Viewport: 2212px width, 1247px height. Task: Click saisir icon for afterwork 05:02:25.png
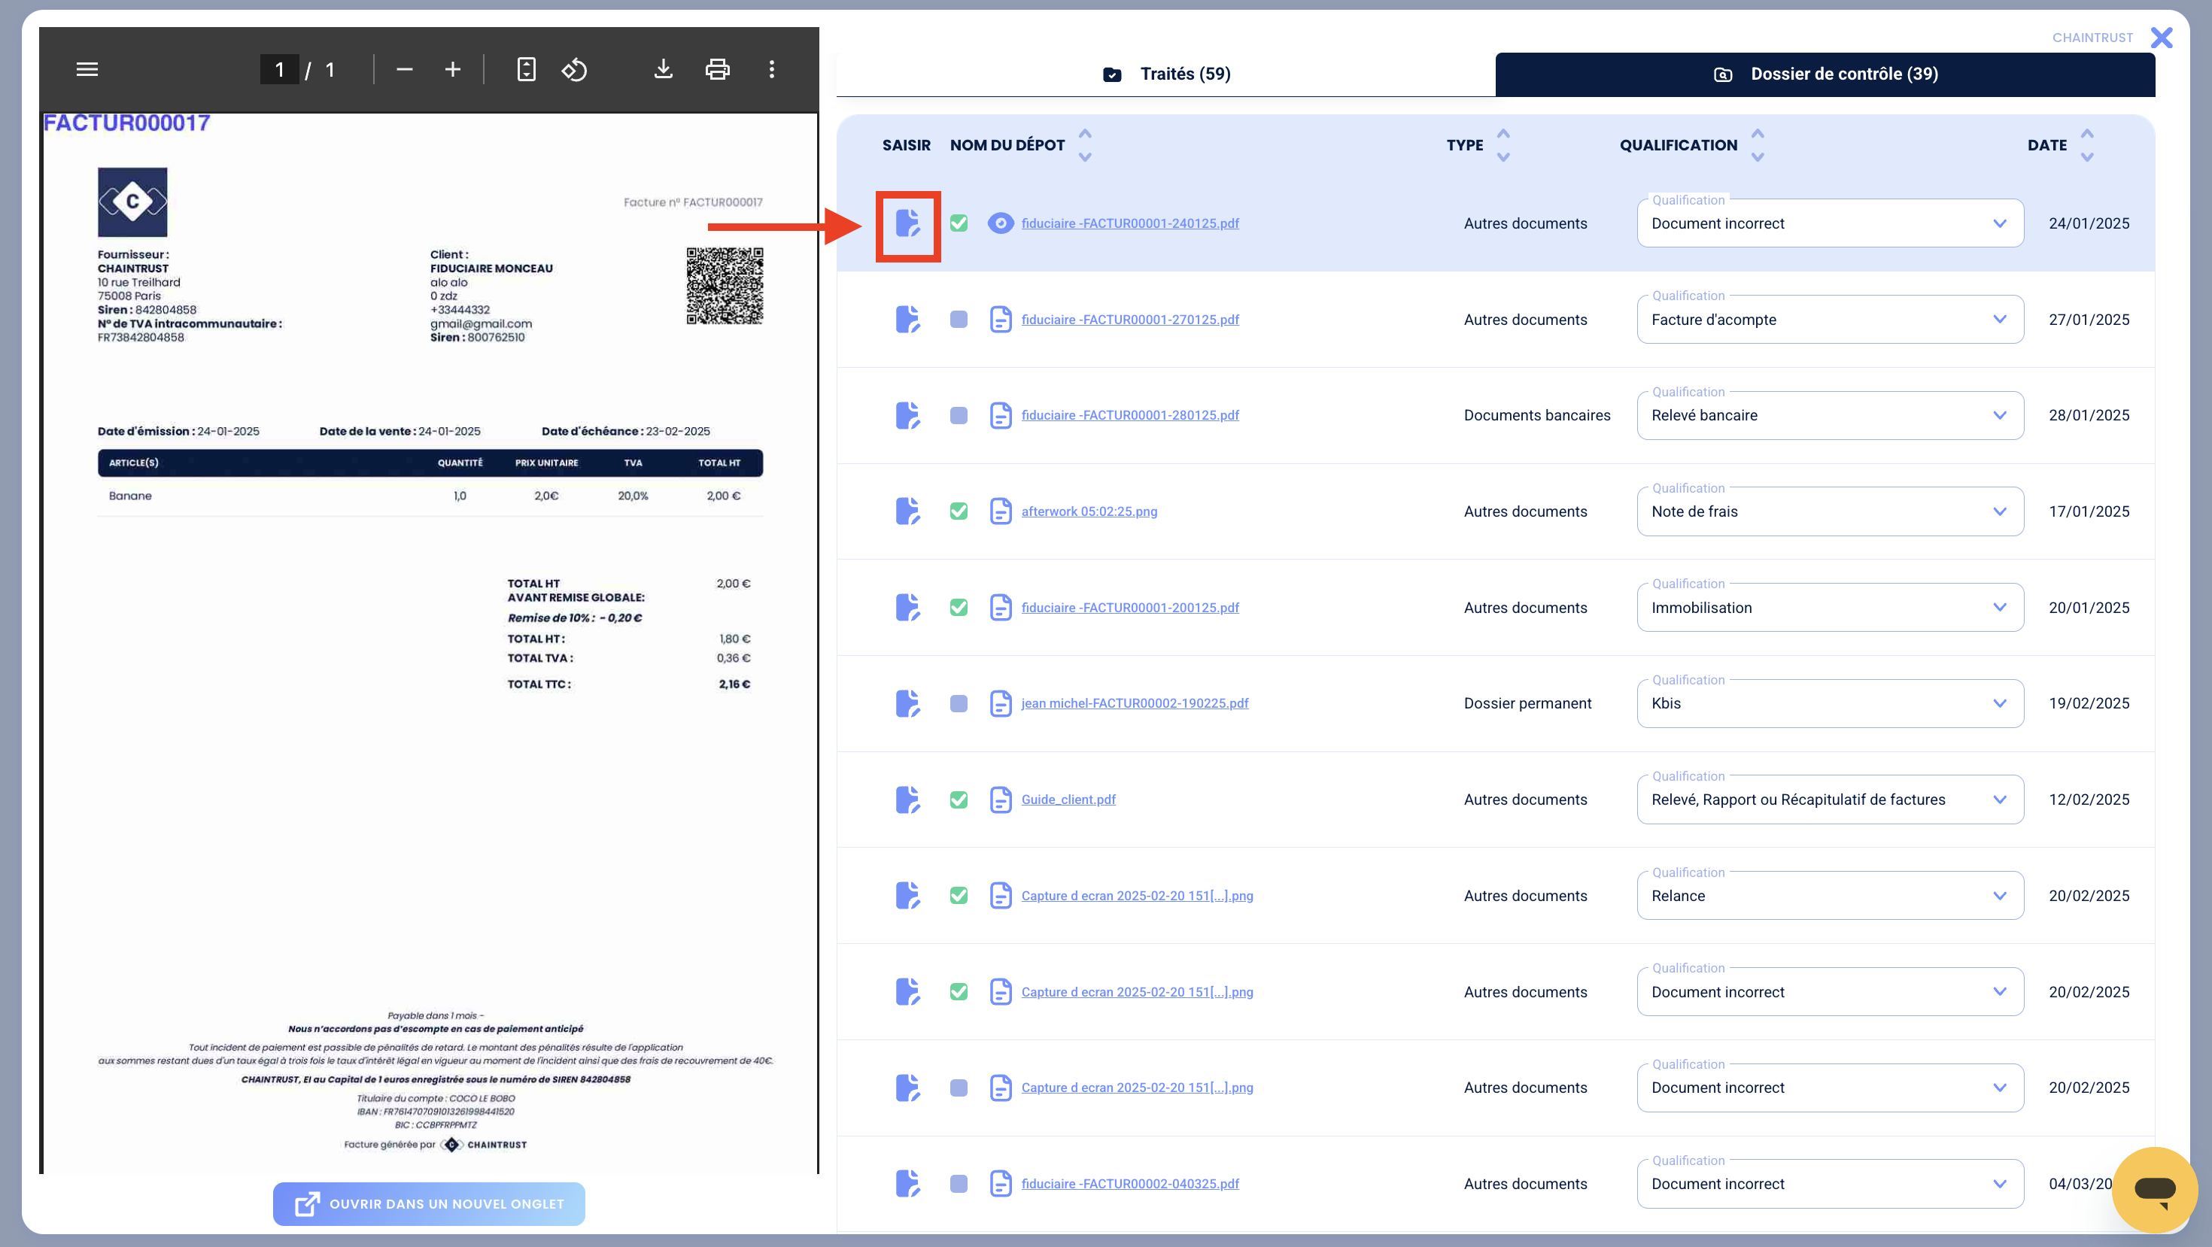[x=907, y=511]
